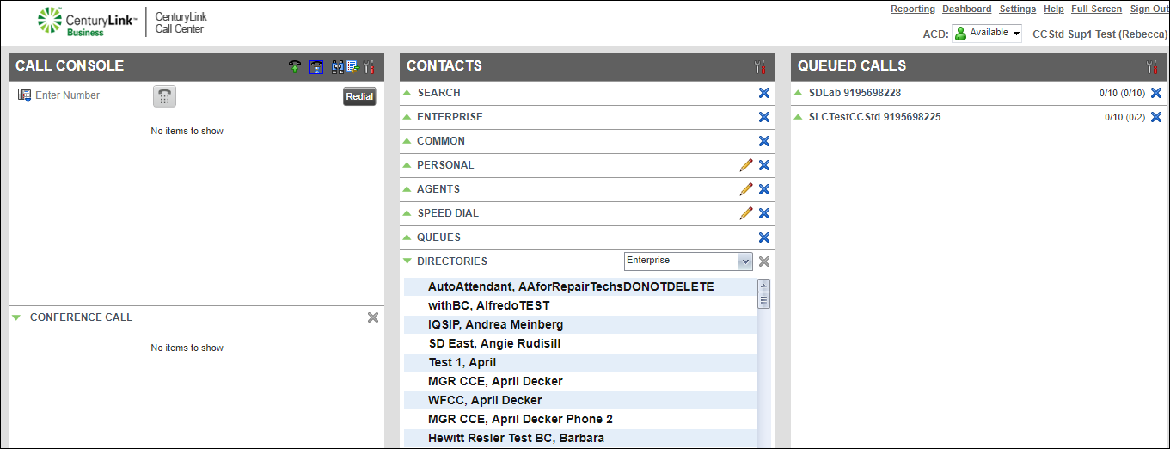The image size is (1170, 449).
Task: Expand the Search panel
Action: coord(407,93)
